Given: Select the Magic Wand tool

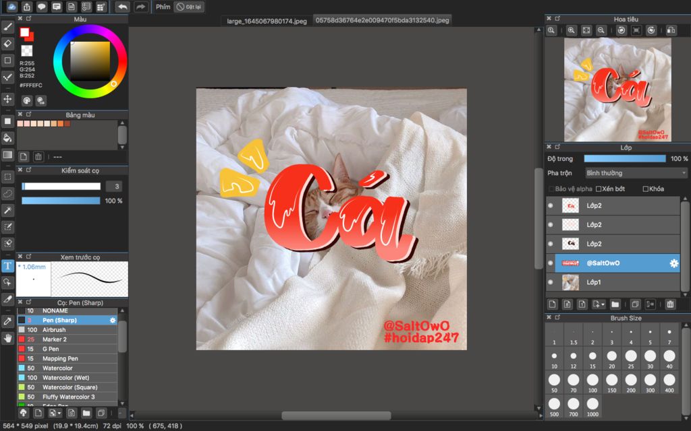Looking at the screenshot, I should point(7,210).
